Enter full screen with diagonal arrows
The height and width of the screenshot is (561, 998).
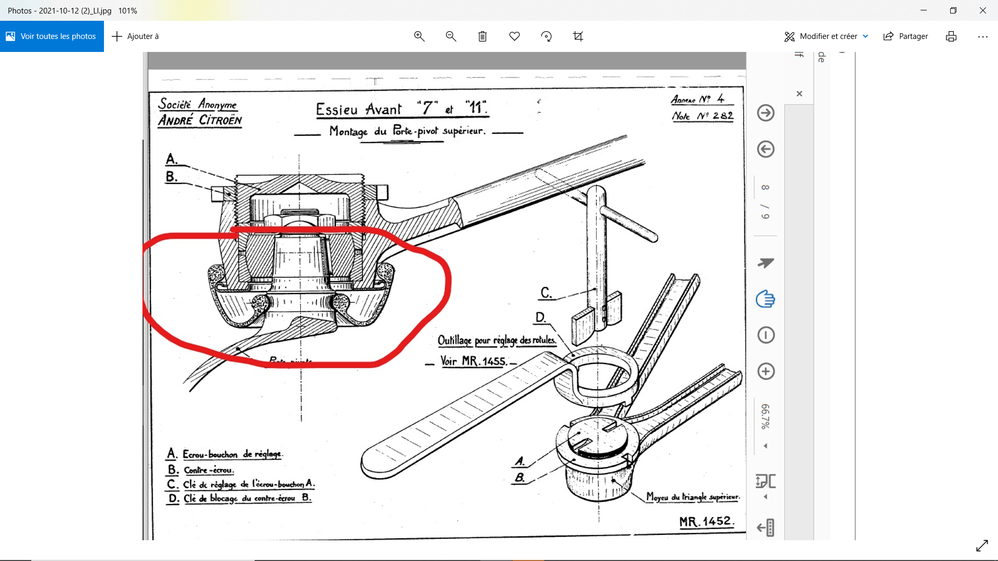[x=982, y=546]
